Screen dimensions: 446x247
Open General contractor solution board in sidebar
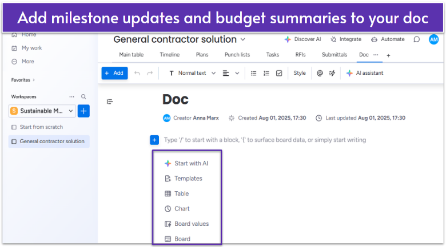(x=49, y=141)
